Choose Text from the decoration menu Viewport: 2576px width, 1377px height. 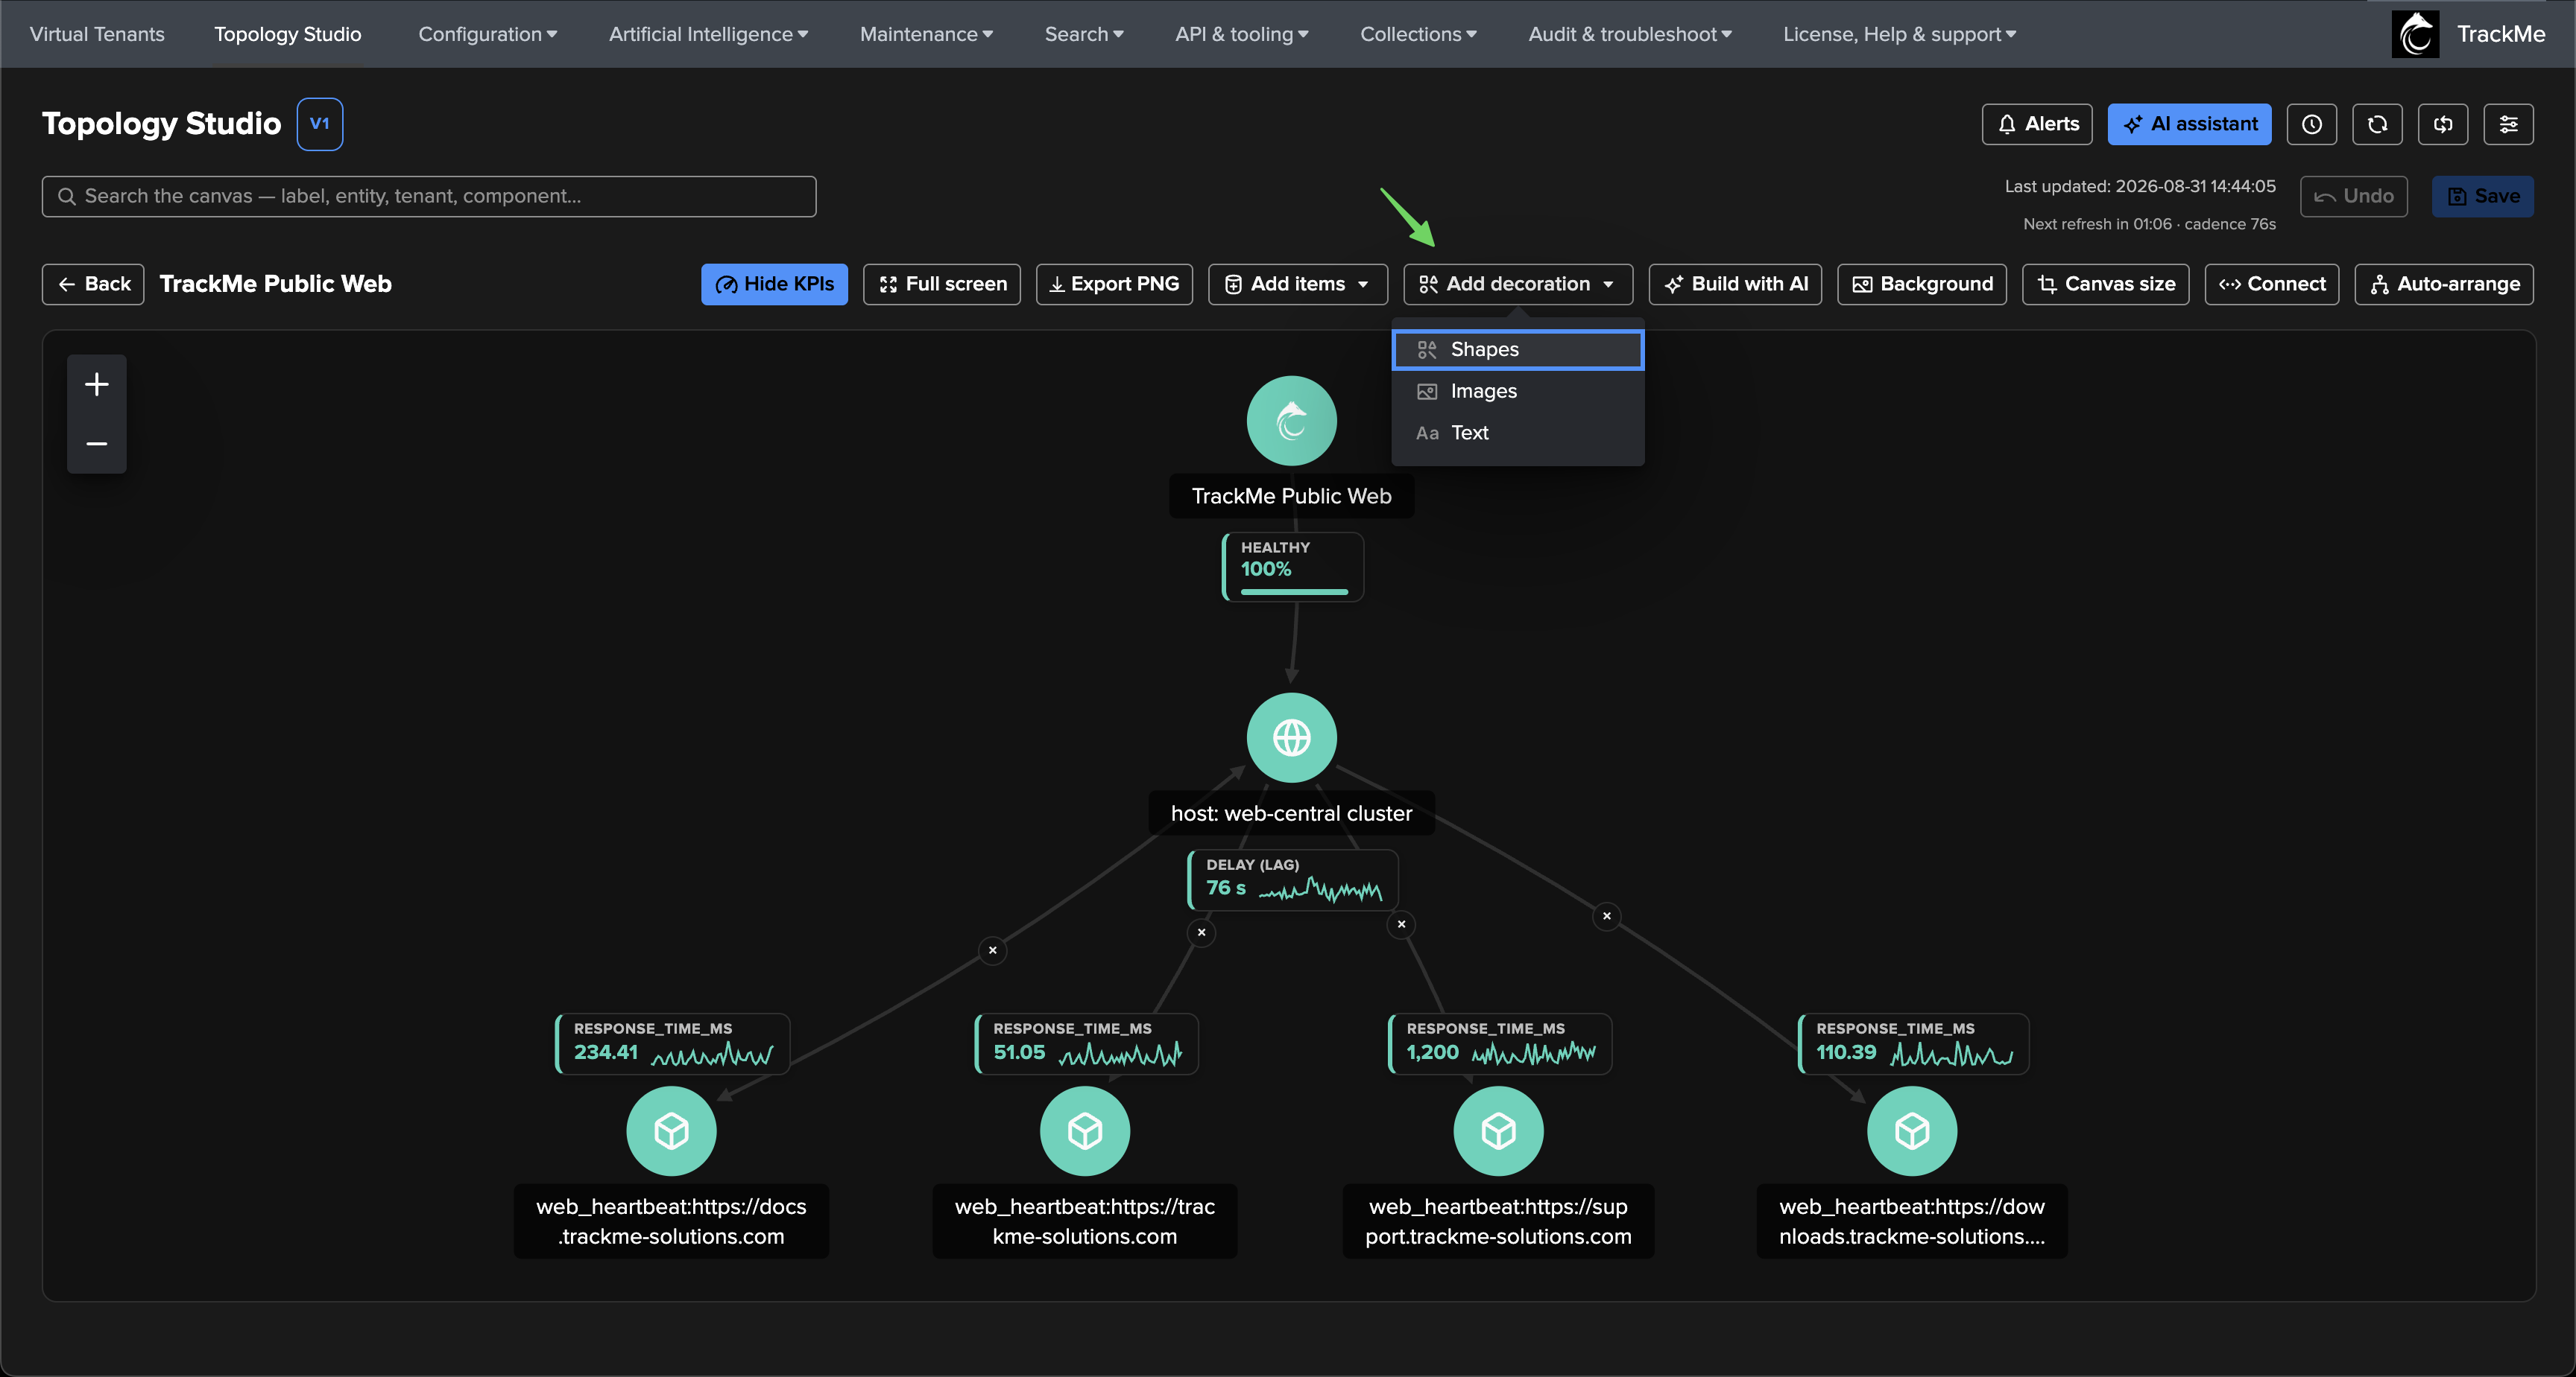click(x=1517, y=433)
